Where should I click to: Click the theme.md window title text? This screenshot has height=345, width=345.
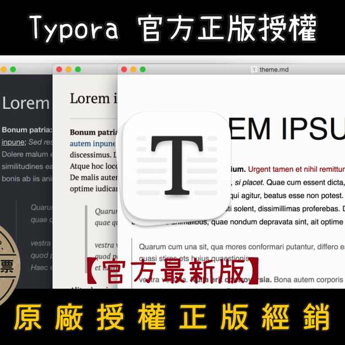[x=274, y=69]
